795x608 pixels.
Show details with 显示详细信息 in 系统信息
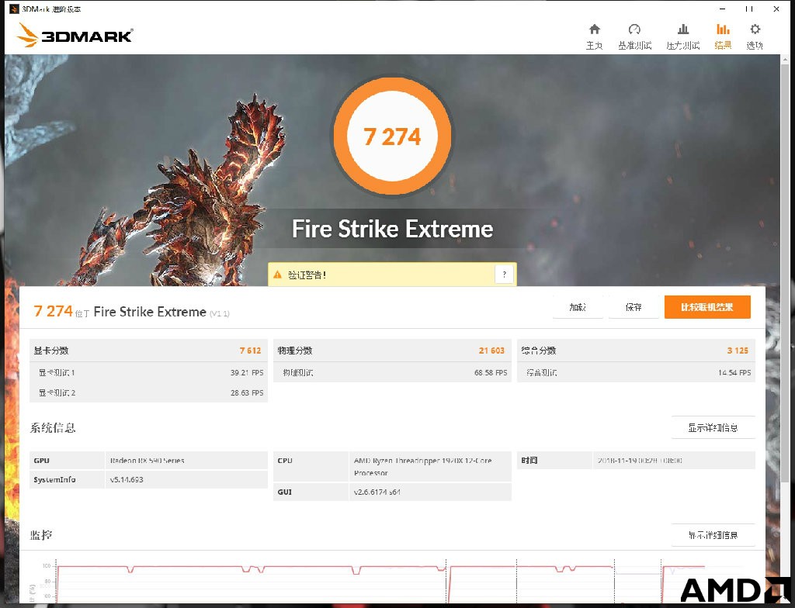pyautogui.click(x=713, y=427)
